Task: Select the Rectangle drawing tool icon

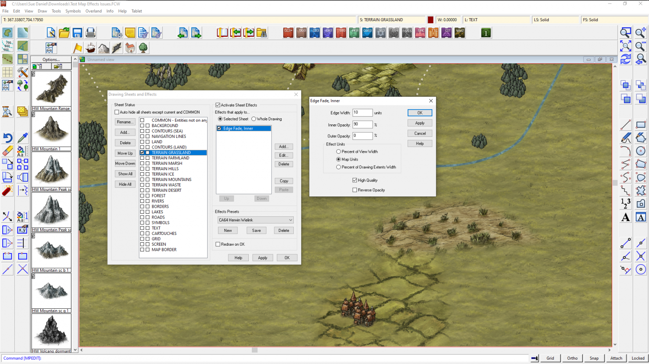Action: 641,125
